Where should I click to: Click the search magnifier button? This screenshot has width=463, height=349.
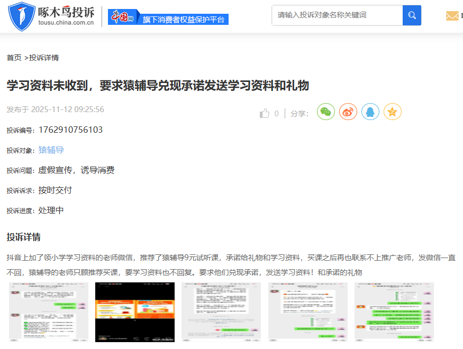coord(412,15)
